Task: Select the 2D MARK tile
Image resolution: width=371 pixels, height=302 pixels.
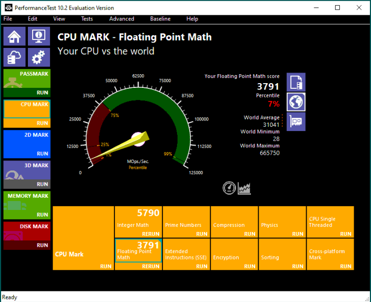Action: (27, 139)
